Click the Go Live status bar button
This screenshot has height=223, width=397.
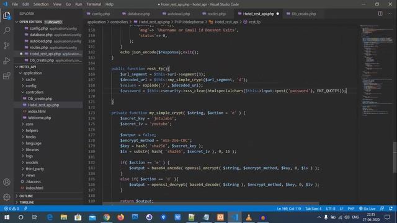(367, 209)
